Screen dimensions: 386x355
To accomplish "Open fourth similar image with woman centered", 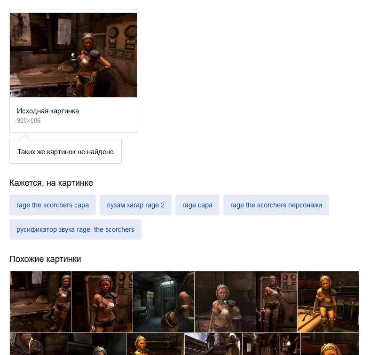I will coord(225,302).
